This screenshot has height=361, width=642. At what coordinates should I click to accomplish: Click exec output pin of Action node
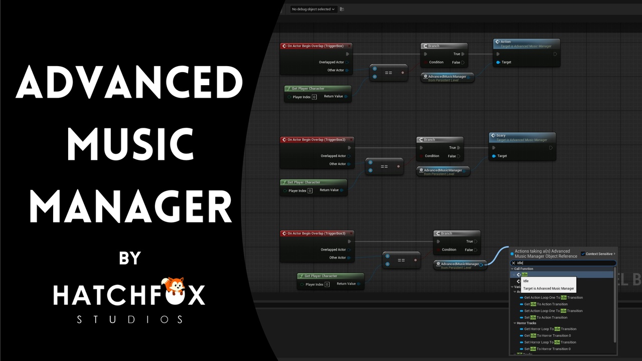[x=555, y=54]
